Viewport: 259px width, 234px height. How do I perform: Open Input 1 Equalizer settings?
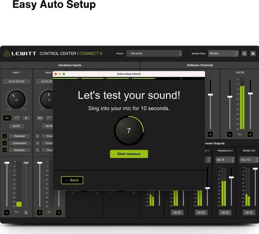[x=19, y=150]
